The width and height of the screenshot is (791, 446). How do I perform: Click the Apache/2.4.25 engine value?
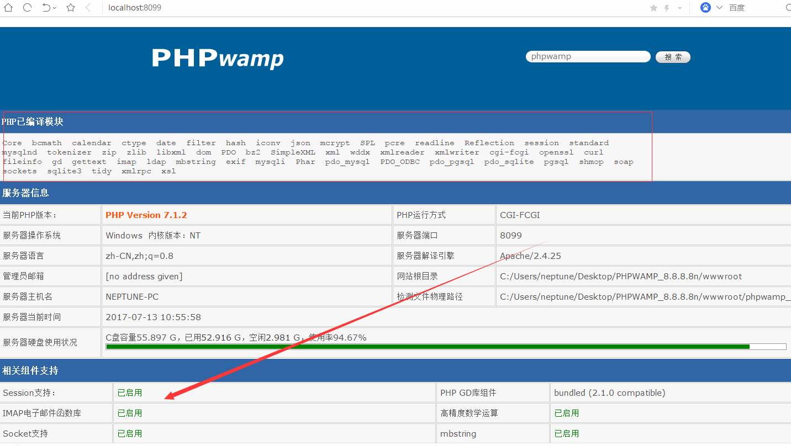(530, 256)
